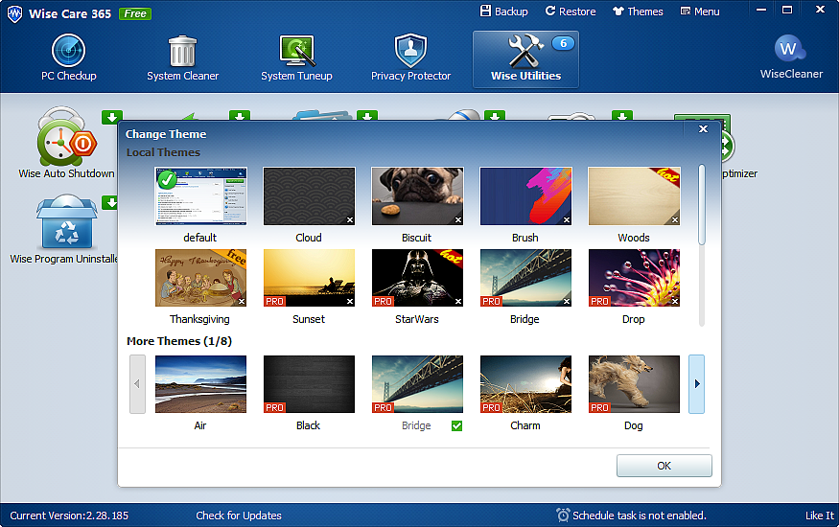
Task: Select the default theme thumbnail
Action: click(x=200, y=196)
